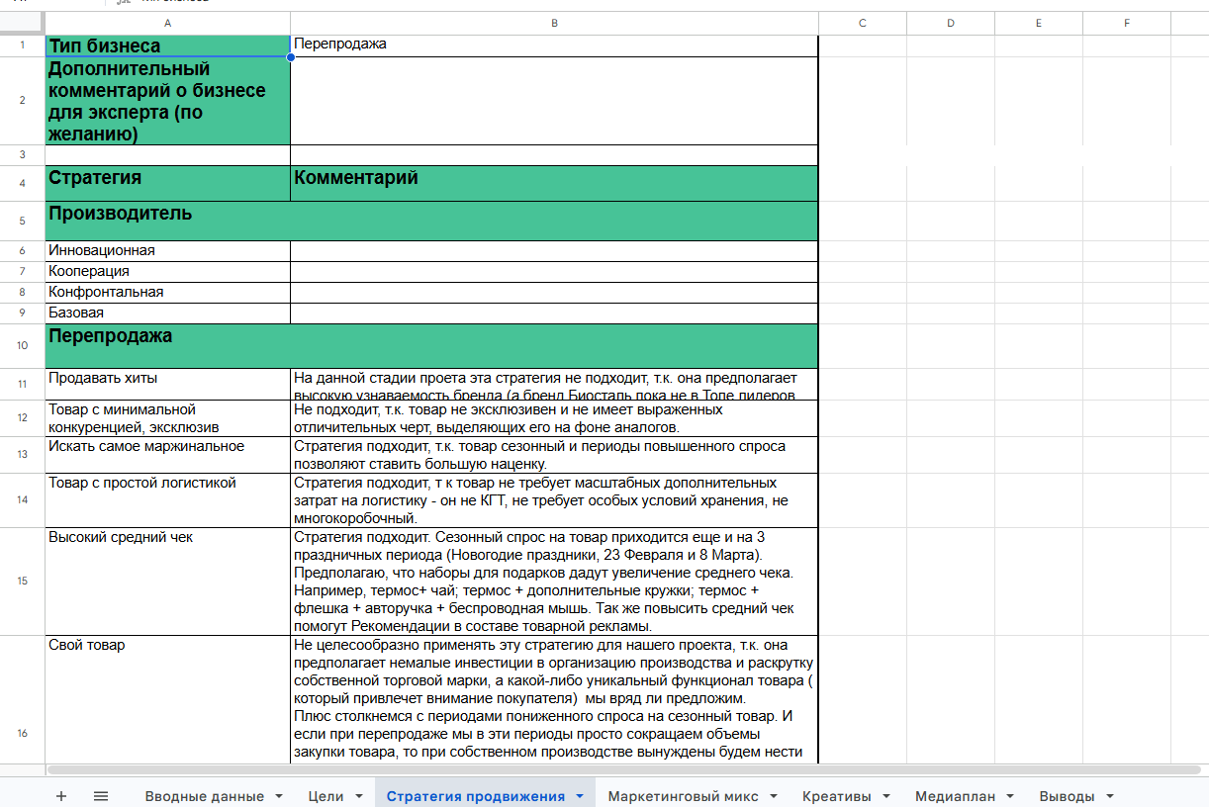This screenshot has height=807, width=1209.
Task: Click comment starting Не подходит, т.к. товар
Action: 554,418
